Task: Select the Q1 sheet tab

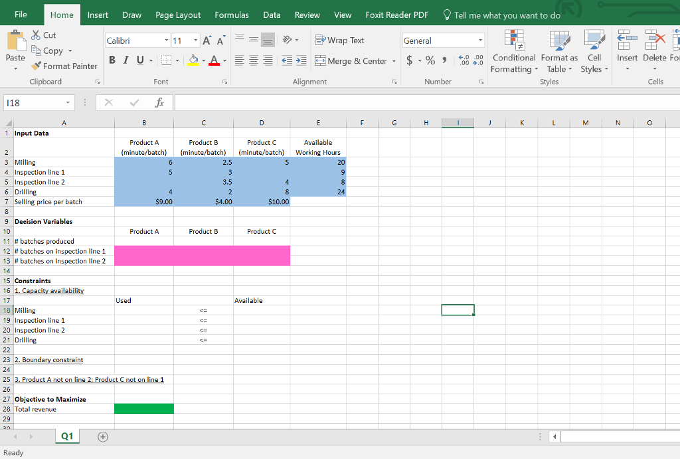Action: tap(67, 436)
